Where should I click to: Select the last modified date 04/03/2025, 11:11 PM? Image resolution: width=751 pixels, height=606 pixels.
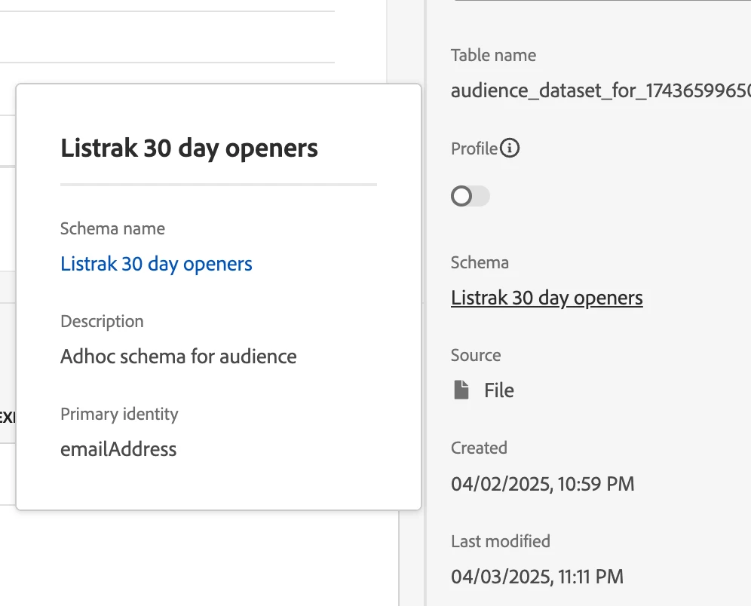pyautogui.click(x=537, y=577)
